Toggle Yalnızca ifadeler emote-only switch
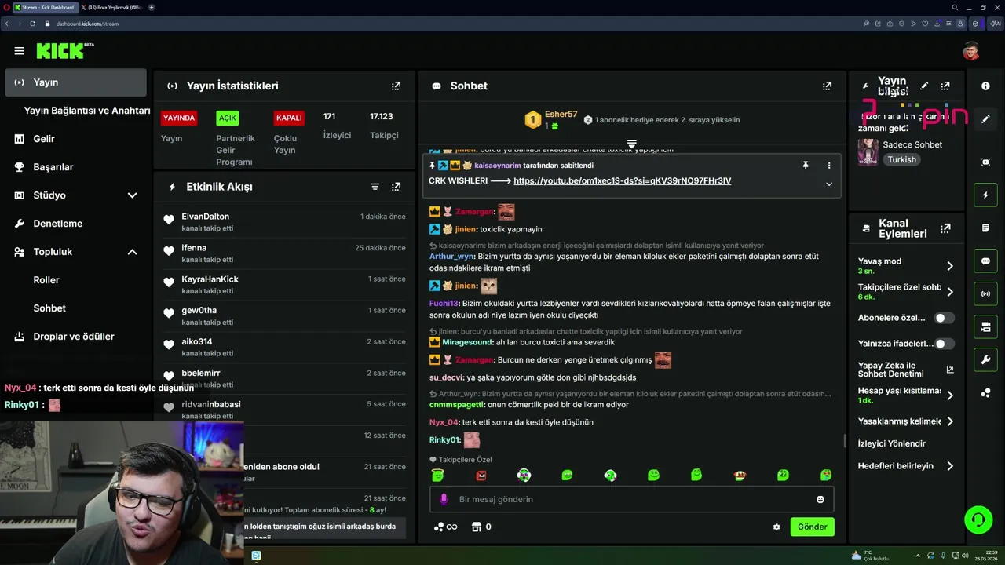The width and height of the screenshot is (1005, 565). 944,344
